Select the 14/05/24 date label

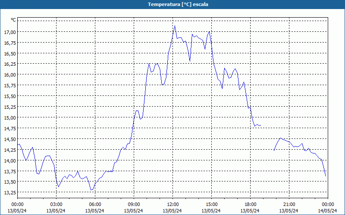click(328, 211)
